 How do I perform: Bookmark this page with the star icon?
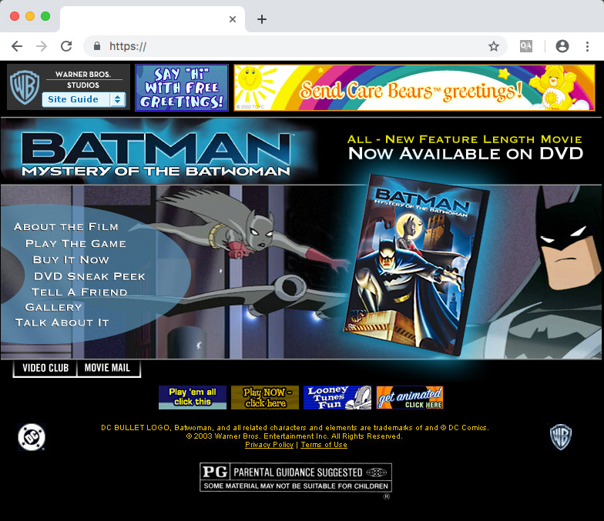[493, 46]
